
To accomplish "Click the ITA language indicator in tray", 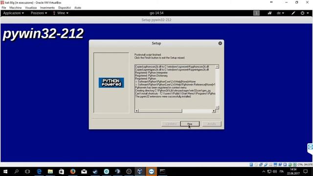I will point(282,172).
